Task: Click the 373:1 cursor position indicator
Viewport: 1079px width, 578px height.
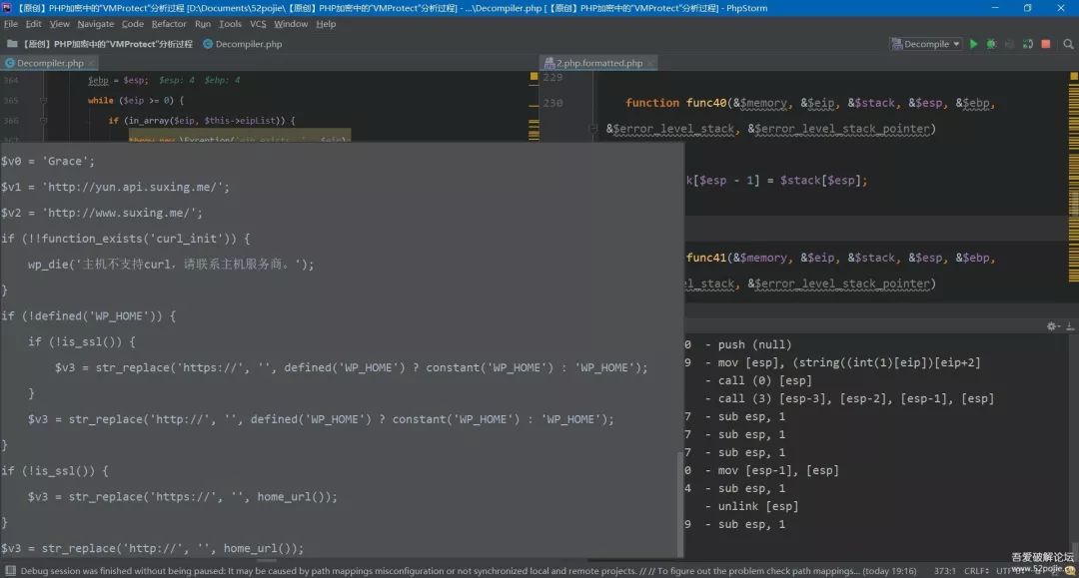Action: pyautogui.click(x=945, y=571)
